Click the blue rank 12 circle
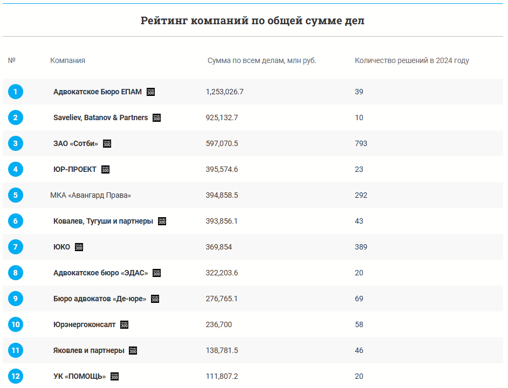Screen dimensions: 508x388 coord(16,376)
